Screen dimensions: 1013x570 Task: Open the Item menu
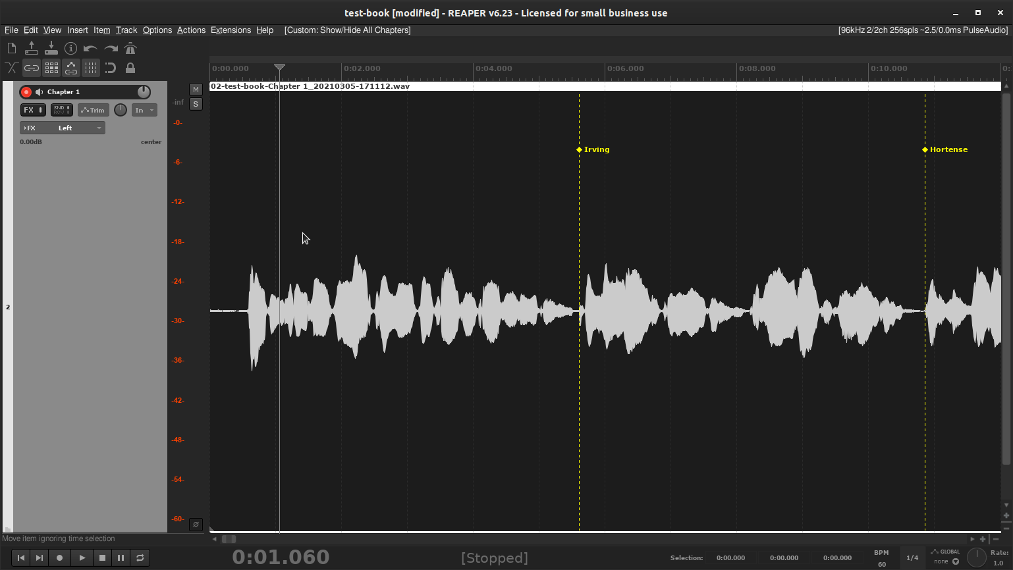coord(101,30)
